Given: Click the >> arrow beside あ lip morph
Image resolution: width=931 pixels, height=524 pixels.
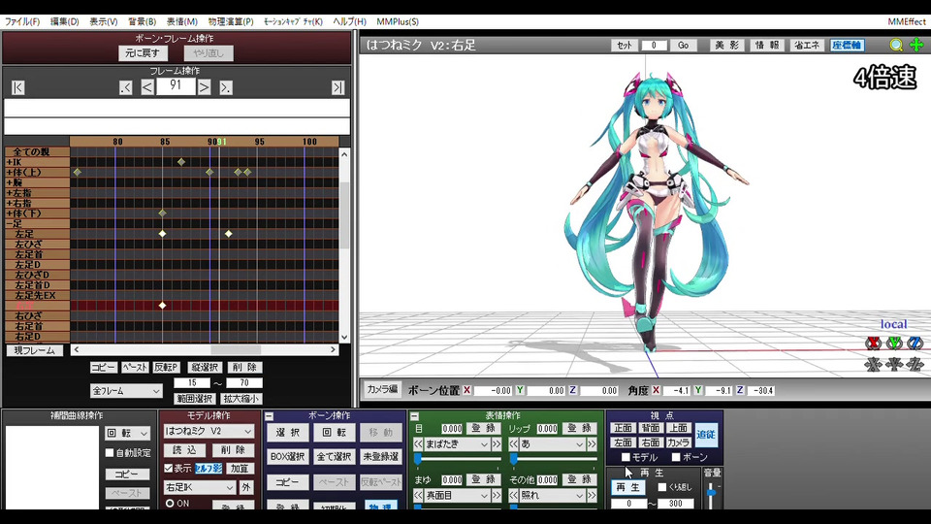Looking at the screenshot, I should (x=592, y=444).
